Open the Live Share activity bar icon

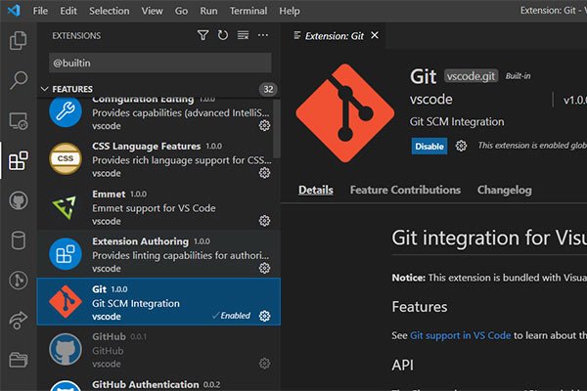point(18,321)
